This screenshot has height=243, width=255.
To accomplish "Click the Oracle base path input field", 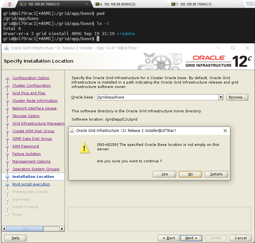I will coord(158,97).
